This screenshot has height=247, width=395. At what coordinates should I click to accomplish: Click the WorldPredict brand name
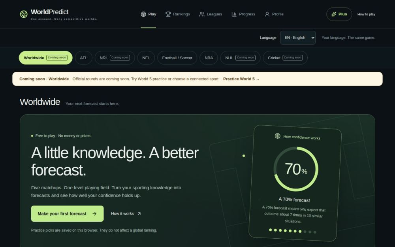pyautogui.click(x=50, y=12)
